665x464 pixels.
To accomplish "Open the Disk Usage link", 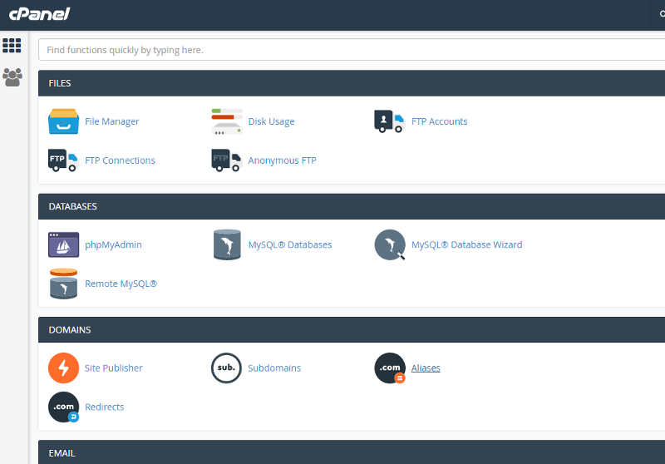I will click(x=272, y=121).
